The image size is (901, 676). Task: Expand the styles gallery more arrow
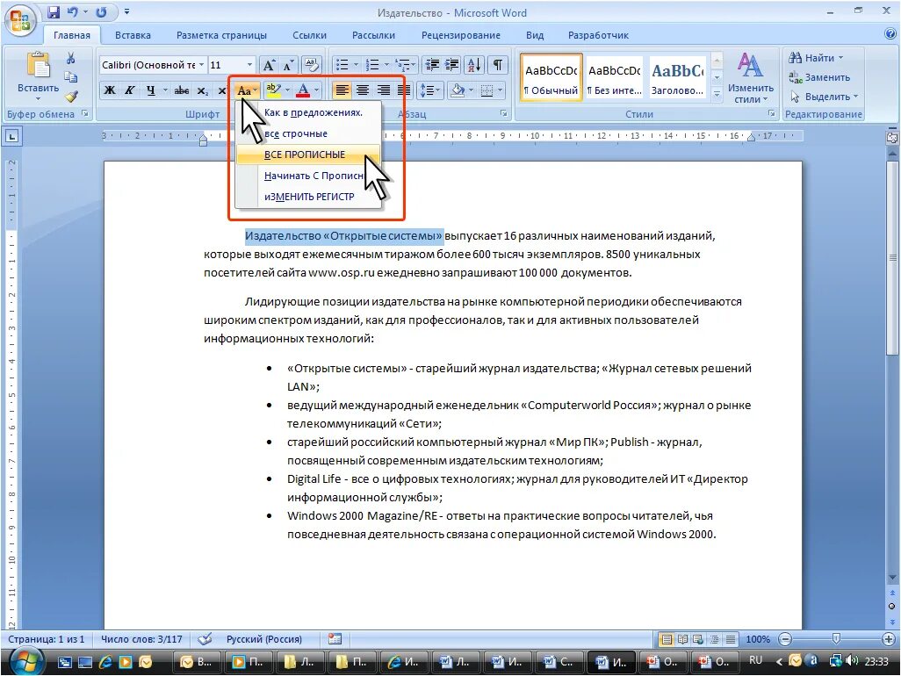coord(717,94)
